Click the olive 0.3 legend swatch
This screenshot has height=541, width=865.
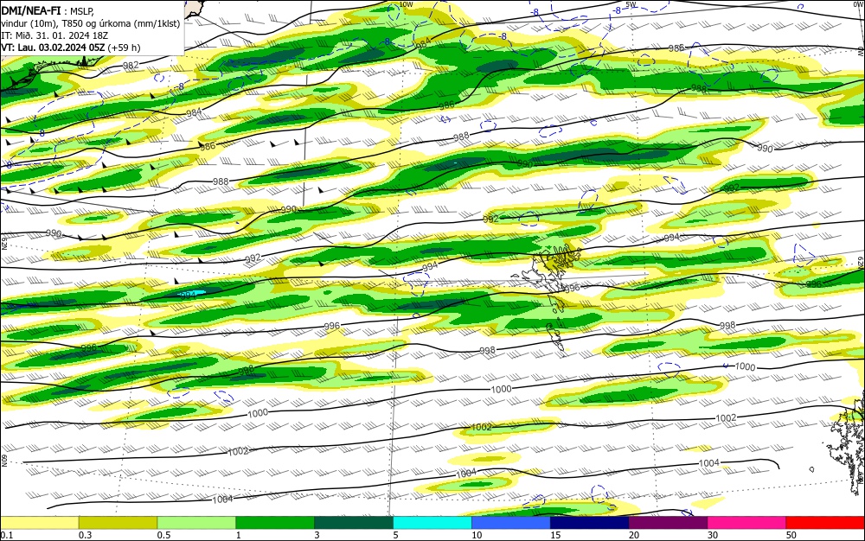[x=118, y=523]
